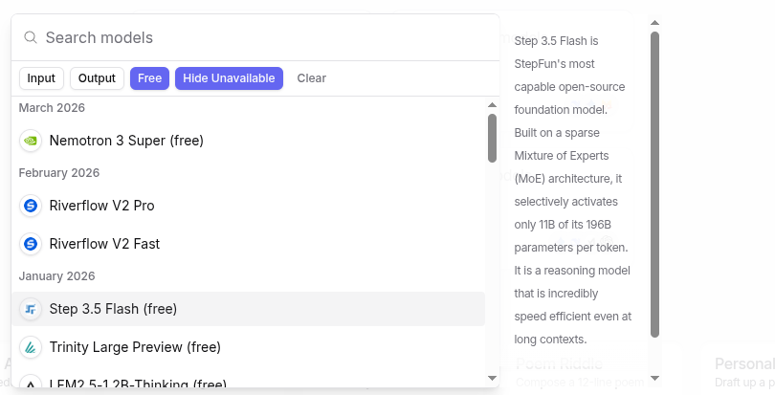Click the LFM2.5-1.2B-Thinking logo icon
775x395 pixels.
[x=31, y=384]
